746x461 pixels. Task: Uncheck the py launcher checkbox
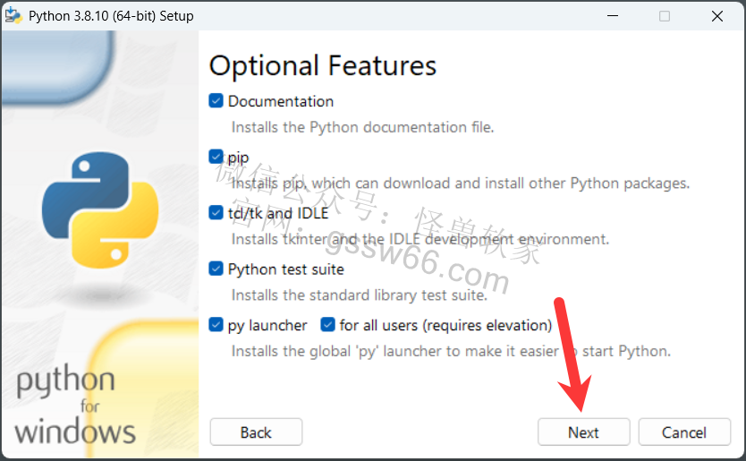coord(216,325)
